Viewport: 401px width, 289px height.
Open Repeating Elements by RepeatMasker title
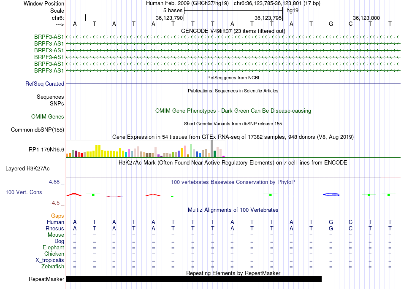pyautogui.click(x=233, y=273)
